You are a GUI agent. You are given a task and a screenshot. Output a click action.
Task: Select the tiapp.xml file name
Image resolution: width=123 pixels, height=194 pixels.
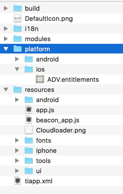pos(39,181)
